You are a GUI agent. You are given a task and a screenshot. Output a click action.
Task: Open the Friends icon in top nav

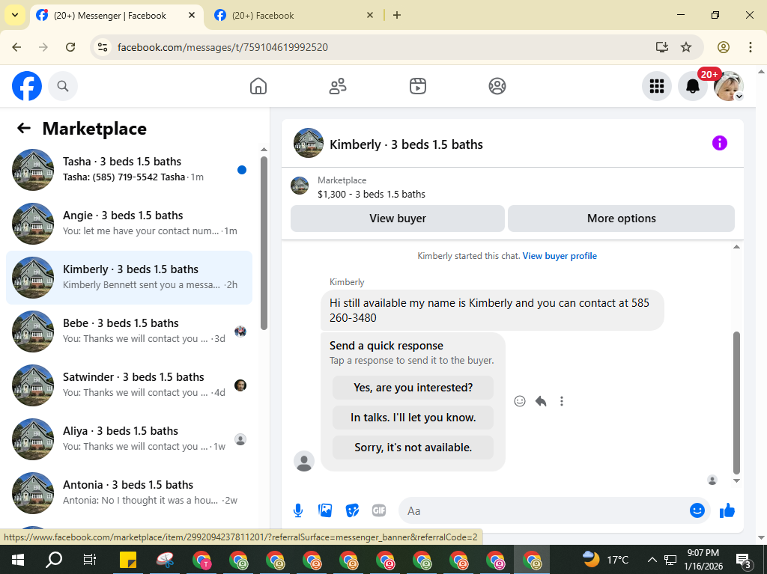[338, 86]
